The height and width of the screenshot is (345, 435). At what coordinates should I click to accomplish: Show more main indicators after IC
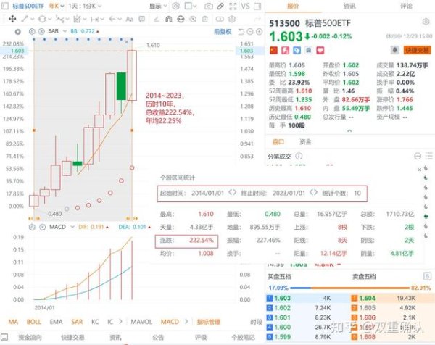coord(120,321)
